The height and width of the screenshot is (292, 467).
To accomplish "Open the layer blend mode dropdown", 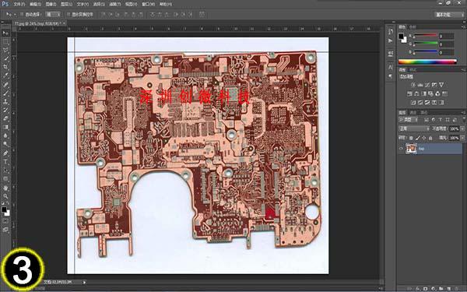I will click(414, 128).
